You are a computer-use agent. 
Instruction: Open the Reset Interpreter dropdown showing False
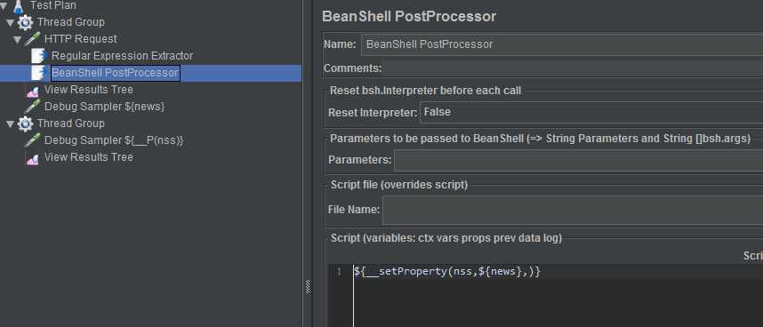[x=591, y=112]
